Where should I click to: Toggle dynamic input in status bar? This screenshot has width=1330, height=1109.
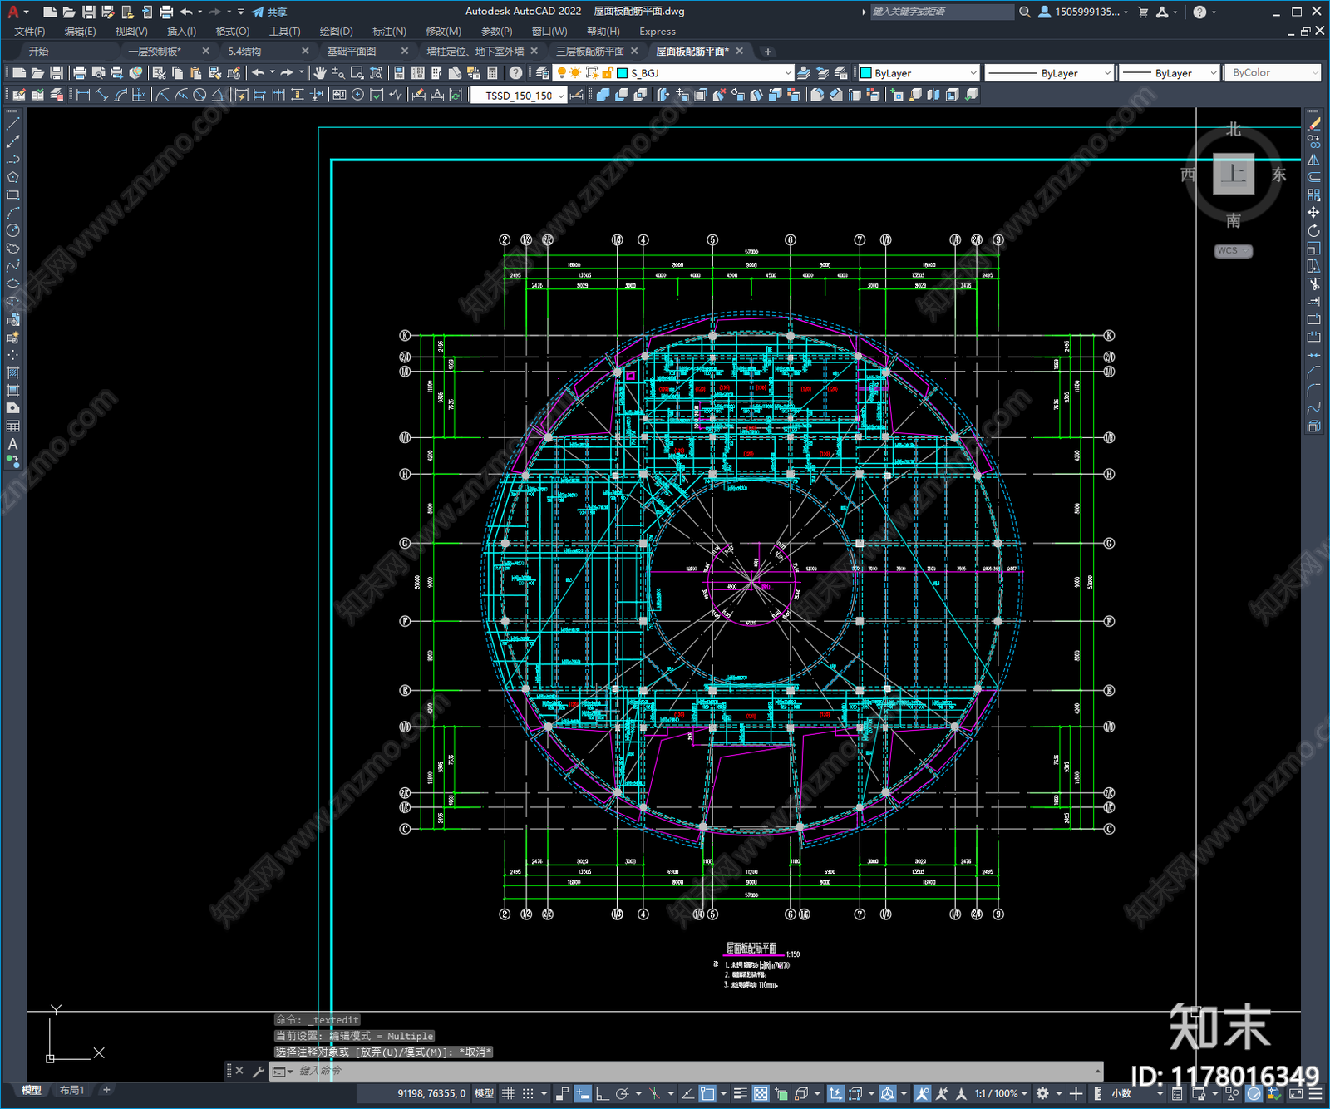[x=583, y=1093]
